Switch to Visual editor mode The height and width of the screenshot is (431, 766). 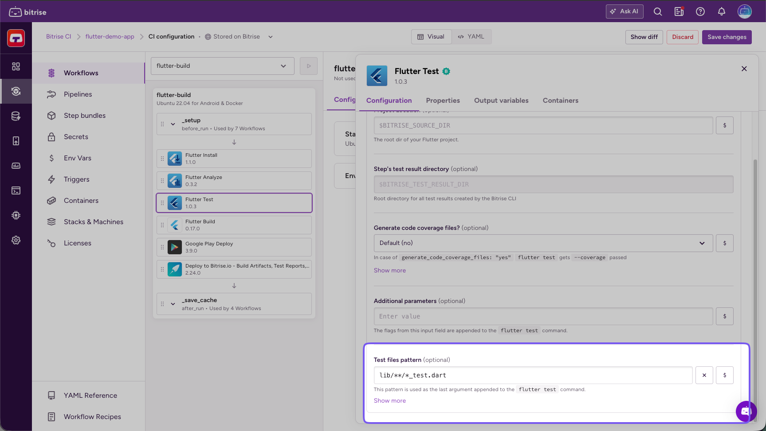pyautogui.click(x=431, y=37)
